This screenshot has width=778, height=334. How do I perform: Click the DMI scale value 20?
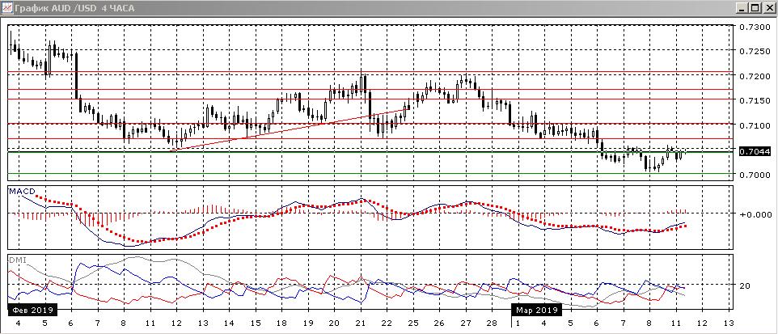745,285
